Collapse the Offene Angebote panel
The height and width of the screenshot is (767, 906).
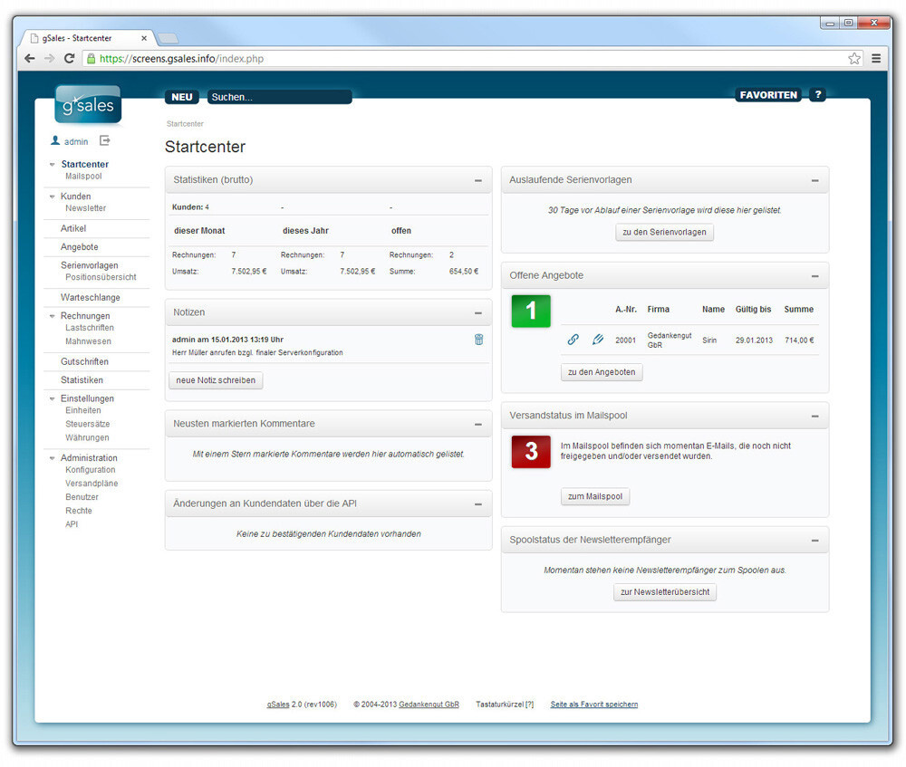[814, 276]
